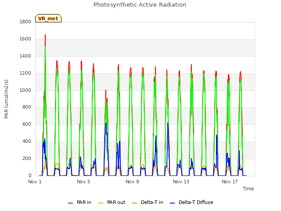Click the 200 y-axis tick label

[27, 159]
